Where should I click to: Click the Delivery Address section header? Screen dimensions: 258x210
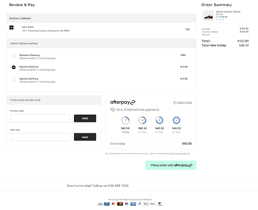click(101, 18)
